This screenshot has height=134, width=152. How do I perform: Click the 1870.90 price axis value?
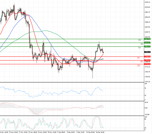[x=147, y=7]
